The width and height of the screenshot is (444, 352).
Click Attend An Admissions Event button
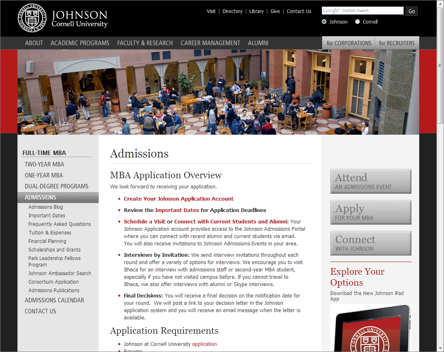tap(370, 181)
